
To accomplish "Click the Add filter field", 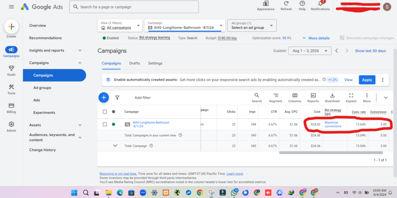I will coord(143,97).
